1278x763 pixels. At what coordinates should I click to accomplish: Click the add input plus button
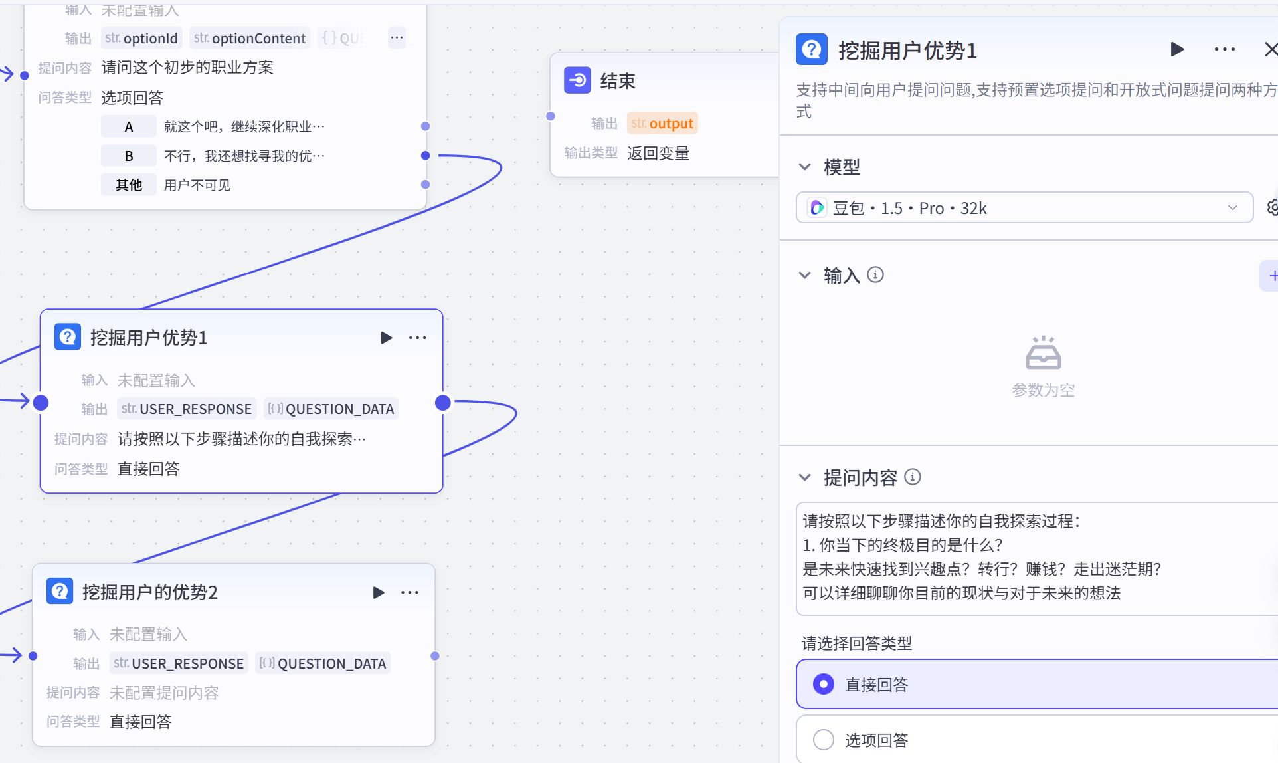pyautogui.click(x=1273, y=275)
